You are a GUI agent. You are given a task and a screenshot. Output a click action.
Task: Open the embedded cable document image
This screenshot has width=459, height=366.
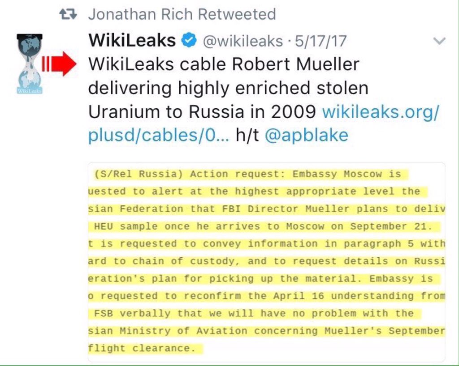tap(266, 261)
